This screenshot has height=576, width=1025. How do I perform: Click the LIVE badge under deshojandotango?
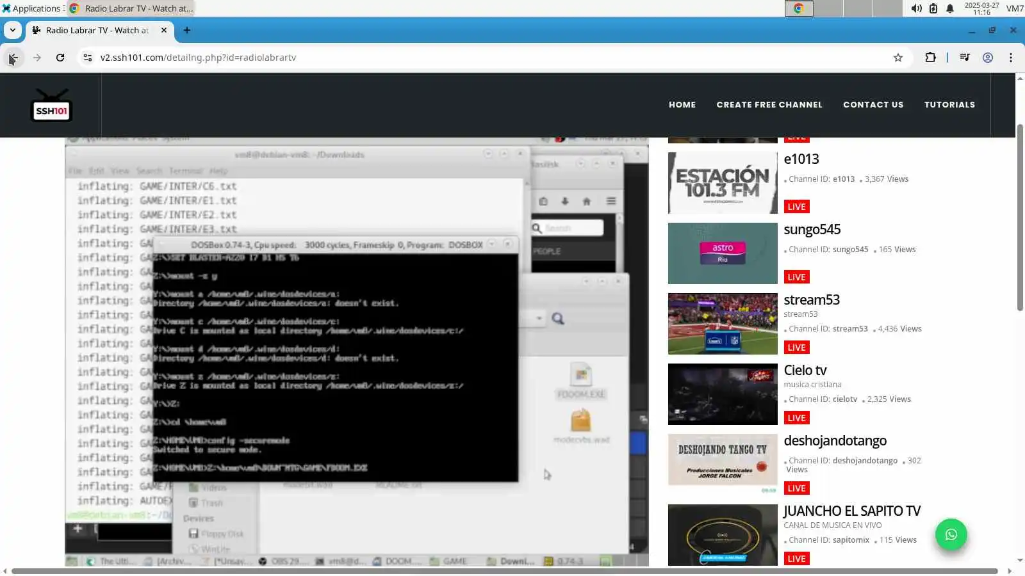pos(797,488)
